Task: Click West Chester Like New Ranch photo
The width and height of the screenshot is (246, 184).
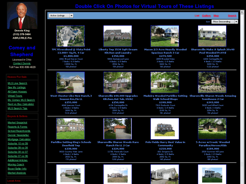Action: pyautogui.click(x=70, y=82)
